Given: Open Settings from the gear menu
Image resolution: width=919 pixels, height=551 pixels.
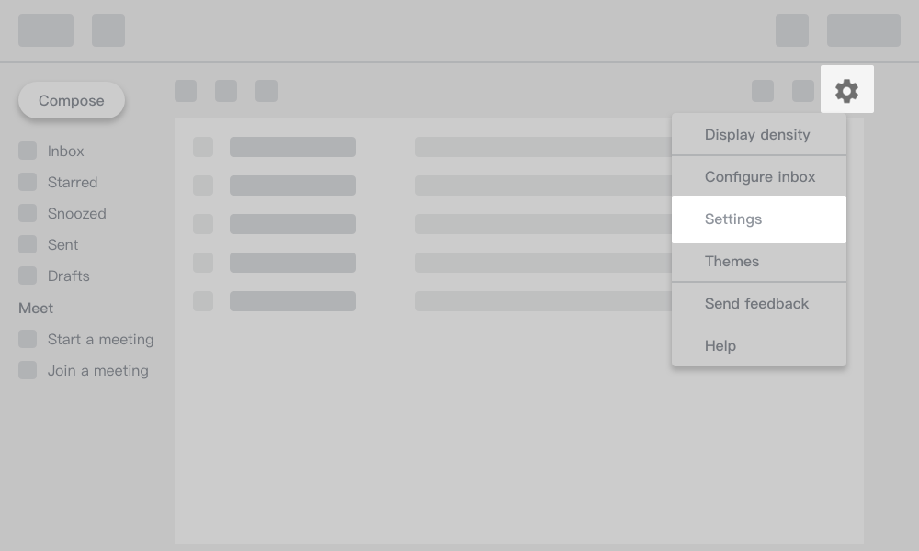Looking at the screenshot, I should (733, 219).
